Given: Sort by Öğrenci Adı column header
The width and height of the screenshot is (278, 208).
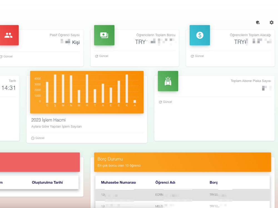Looking at the screenshot, I should (x=165, y=182).
